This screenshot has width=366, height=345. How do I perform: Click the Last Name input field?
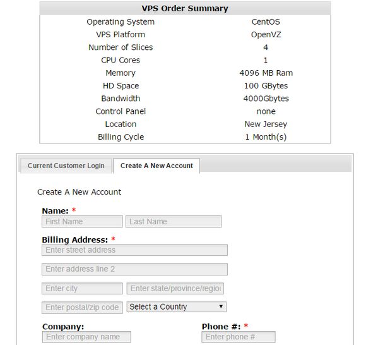pos(174,221)
